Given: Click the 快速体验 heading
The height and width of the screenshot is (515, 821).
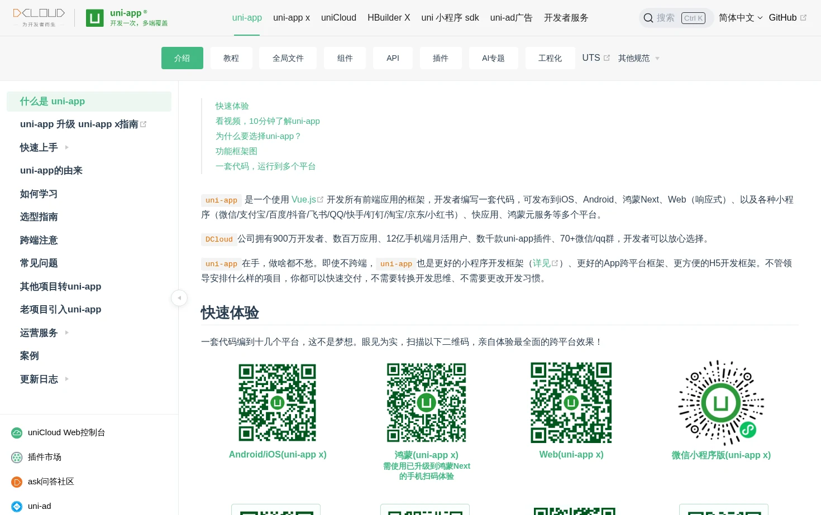Looking at the screenshot, I should click(x=230, y=313).
